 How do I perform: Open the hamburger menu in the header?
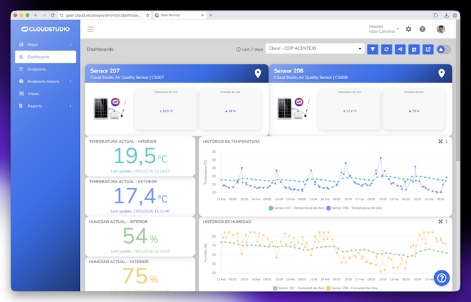coord(91,29)
